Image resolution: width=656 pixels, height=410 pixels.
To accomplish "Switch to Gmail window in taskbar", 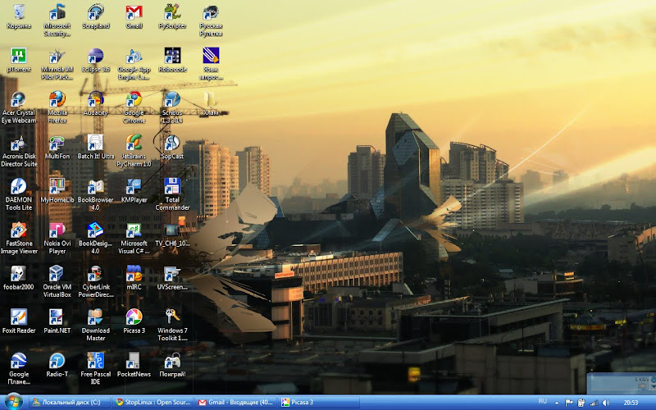I will click(x=236, y=403).
